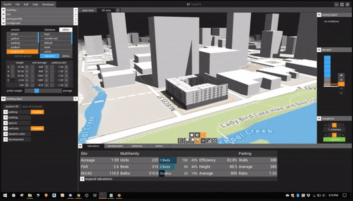Select the sun lighting icon in the viewport toolbar
Viewport: 353px width, 201px height.
pos(192,135)
